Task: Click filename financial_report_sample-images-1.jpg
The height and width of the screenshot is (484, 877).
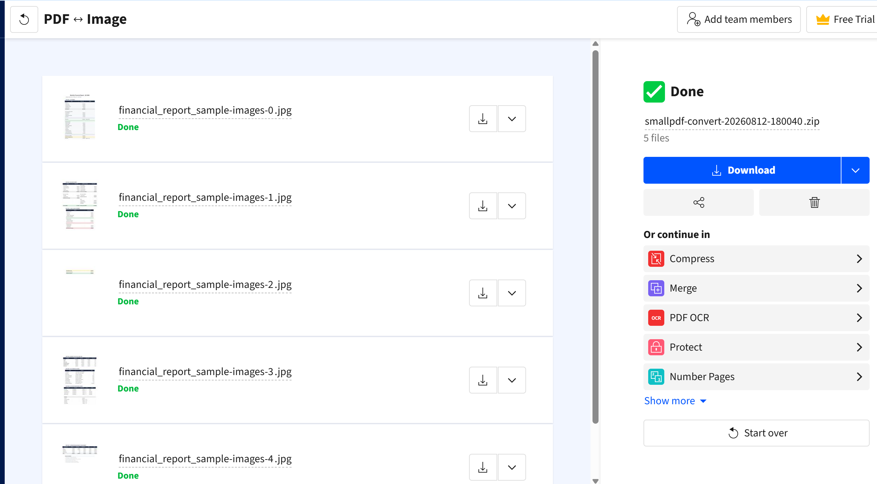Action: point(205,197)
